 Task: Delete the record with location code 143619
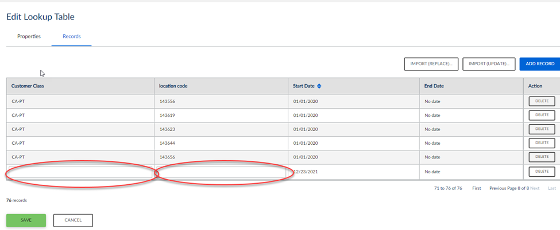coord(542,115)
